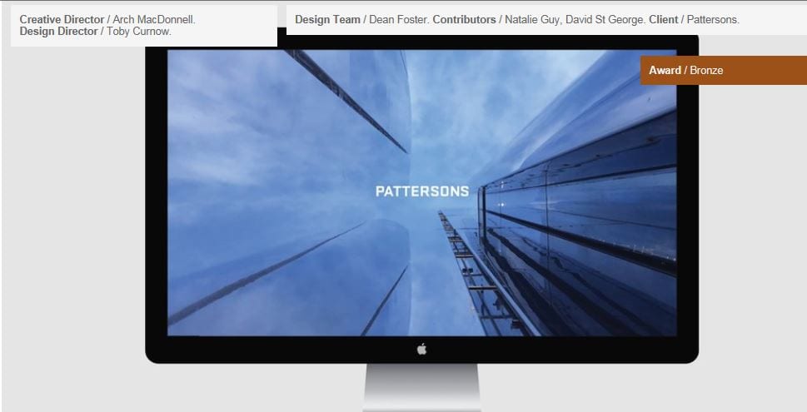Open the skyscraper project image on the monitor

pos(421,192)
